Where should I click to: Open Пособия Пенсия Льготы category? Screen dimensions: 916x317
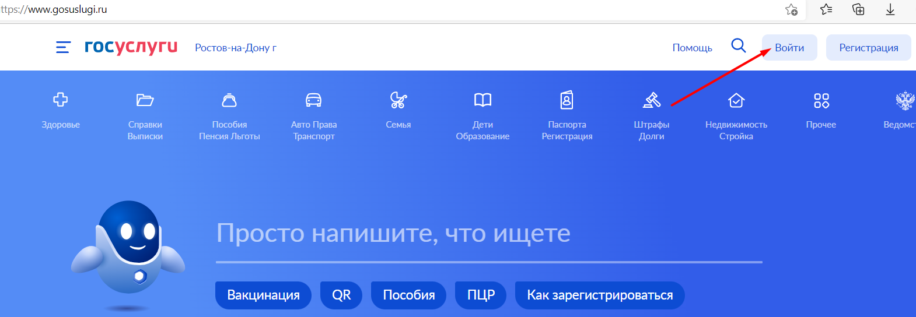coord(229,100)
